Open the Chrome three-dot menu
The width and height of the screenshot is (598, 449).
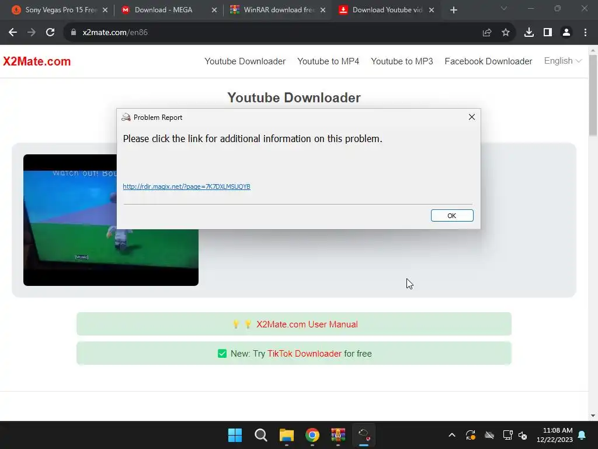coord(585,33)
